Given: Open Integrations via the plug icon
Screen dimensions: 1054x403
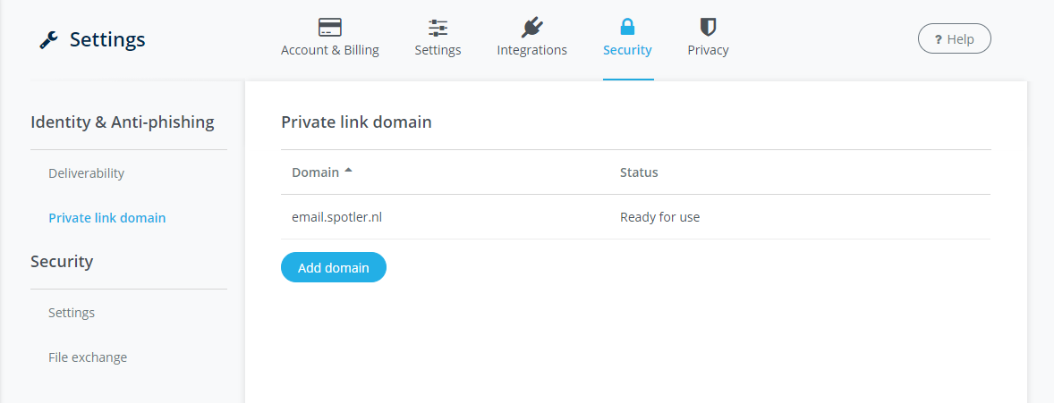Looking at the screenshot, I should click(x=531, y=27).
